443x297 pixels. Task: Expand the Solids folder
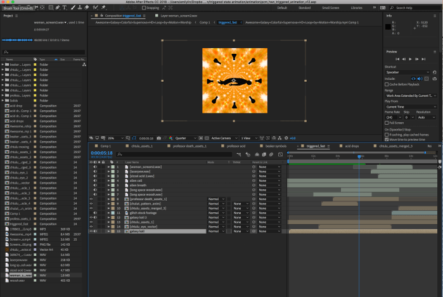tap(3, 101)
